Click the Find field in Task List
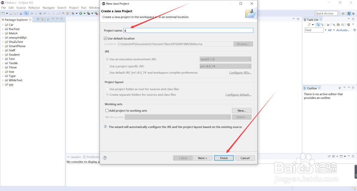 (314, 30)
